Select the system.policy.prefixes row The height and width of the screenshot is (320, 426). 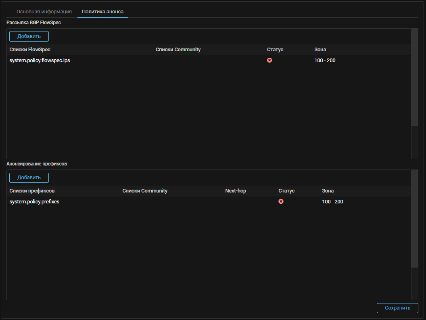pyautogui.click(x=34, y=202)
